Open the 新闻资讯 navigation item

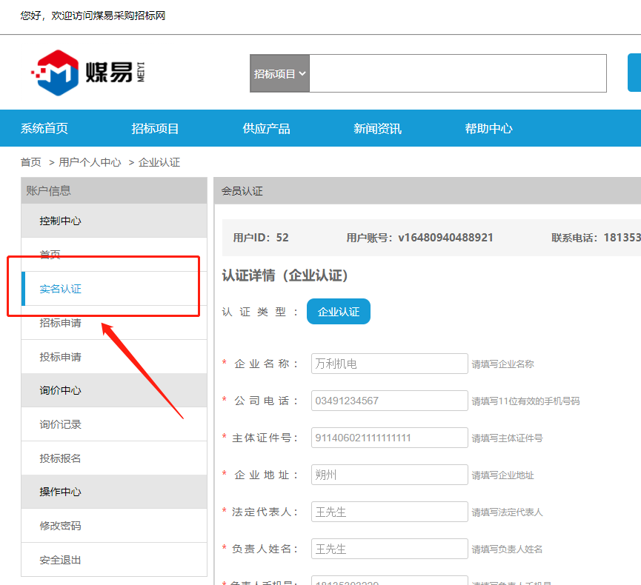[377, 128]
